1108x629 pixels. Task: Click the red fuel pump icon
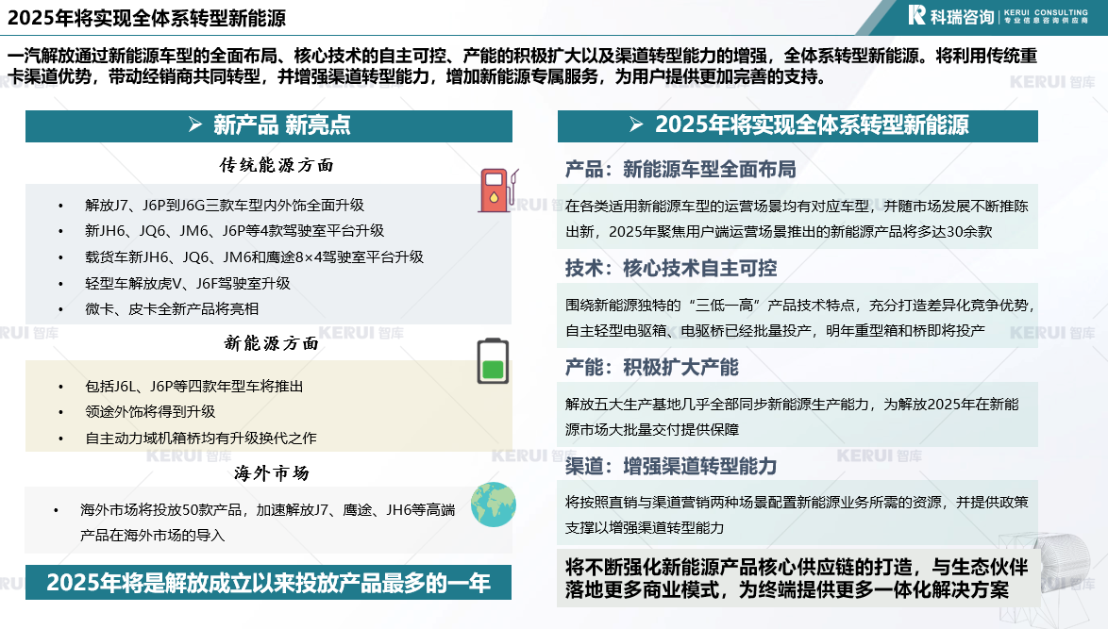pos(499,190)
